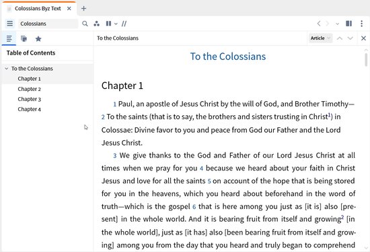Image resolution: width=370 pixels, height=252 pixels.
Task: Click footnote 1 after Christ
Action: pos(329,115)
